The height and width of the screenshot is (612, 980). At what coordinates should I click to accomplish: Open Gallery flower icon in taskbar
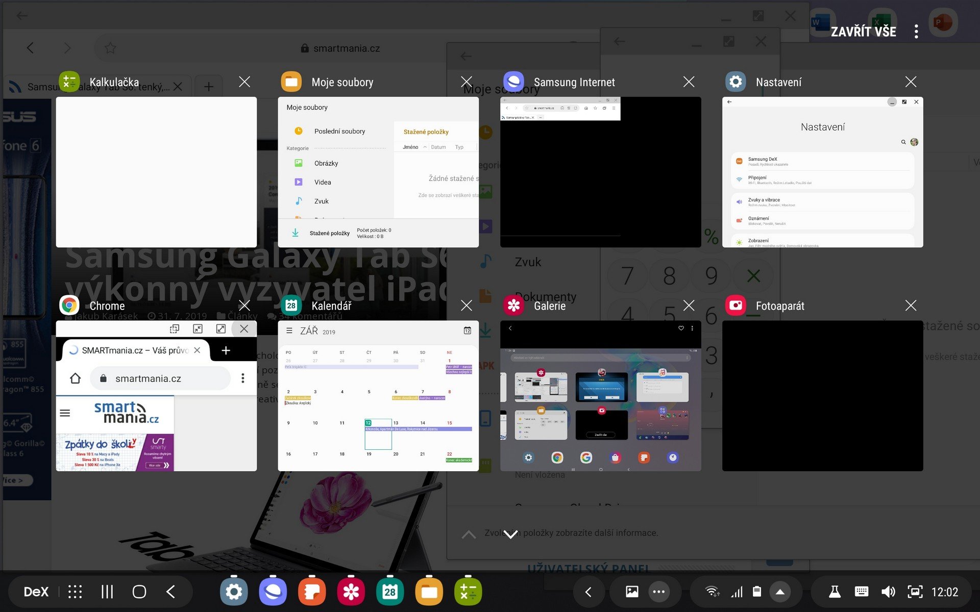tap(351, 592)
